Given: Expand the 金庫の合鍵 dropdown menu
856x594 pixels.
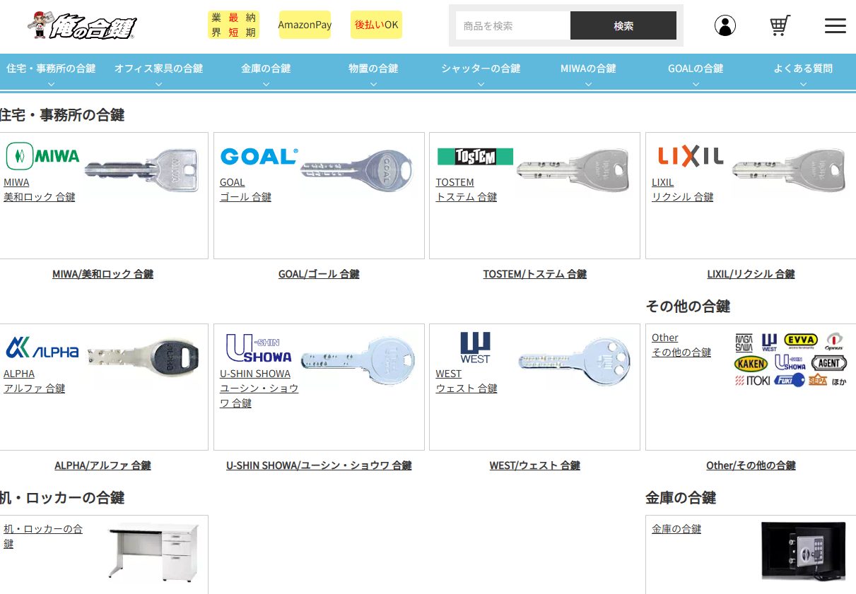Looking at the screenshot, I should point(266,72).
